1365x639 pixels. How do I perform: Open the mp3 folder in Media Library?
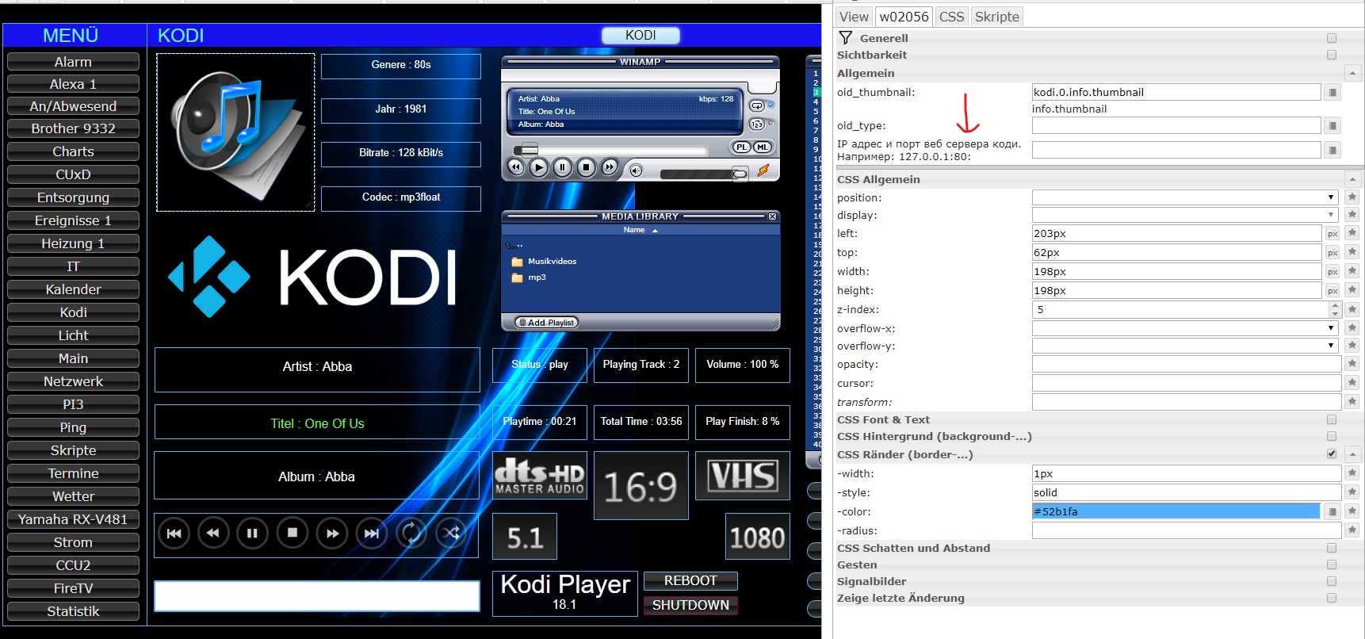pos(530,277)
